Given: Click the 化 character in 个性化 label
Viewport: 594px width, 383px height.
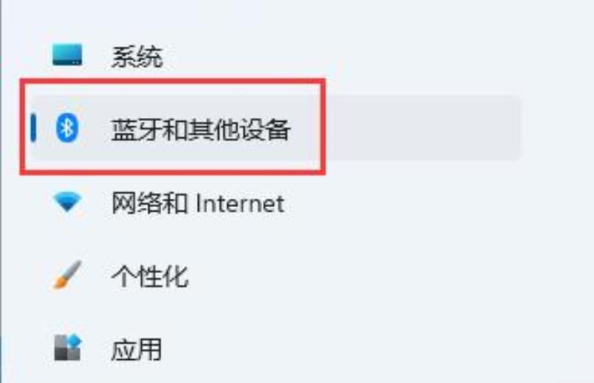Looking at the screenshot, I should [176, 276].
